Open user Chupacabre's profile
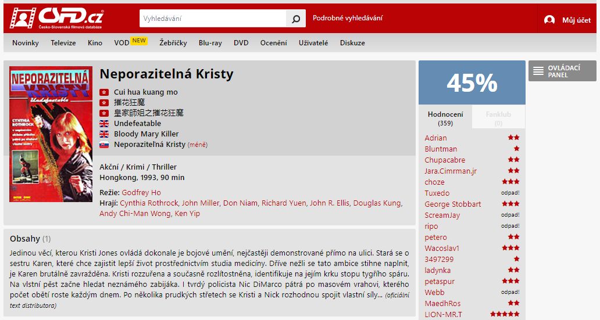The height and width of the screenshot is (320, 600). click(x=445, y=160)
